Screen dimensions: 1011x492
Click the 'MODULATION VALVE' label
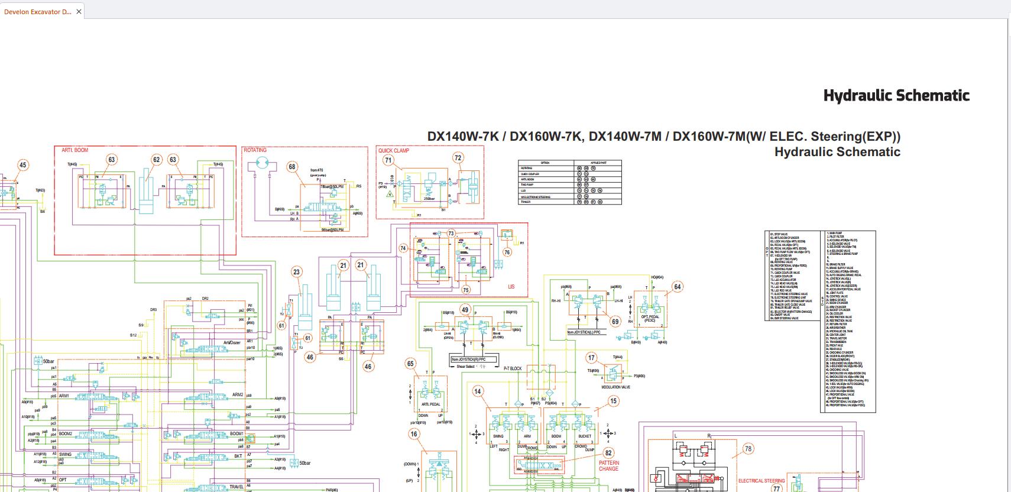[615, 387]
